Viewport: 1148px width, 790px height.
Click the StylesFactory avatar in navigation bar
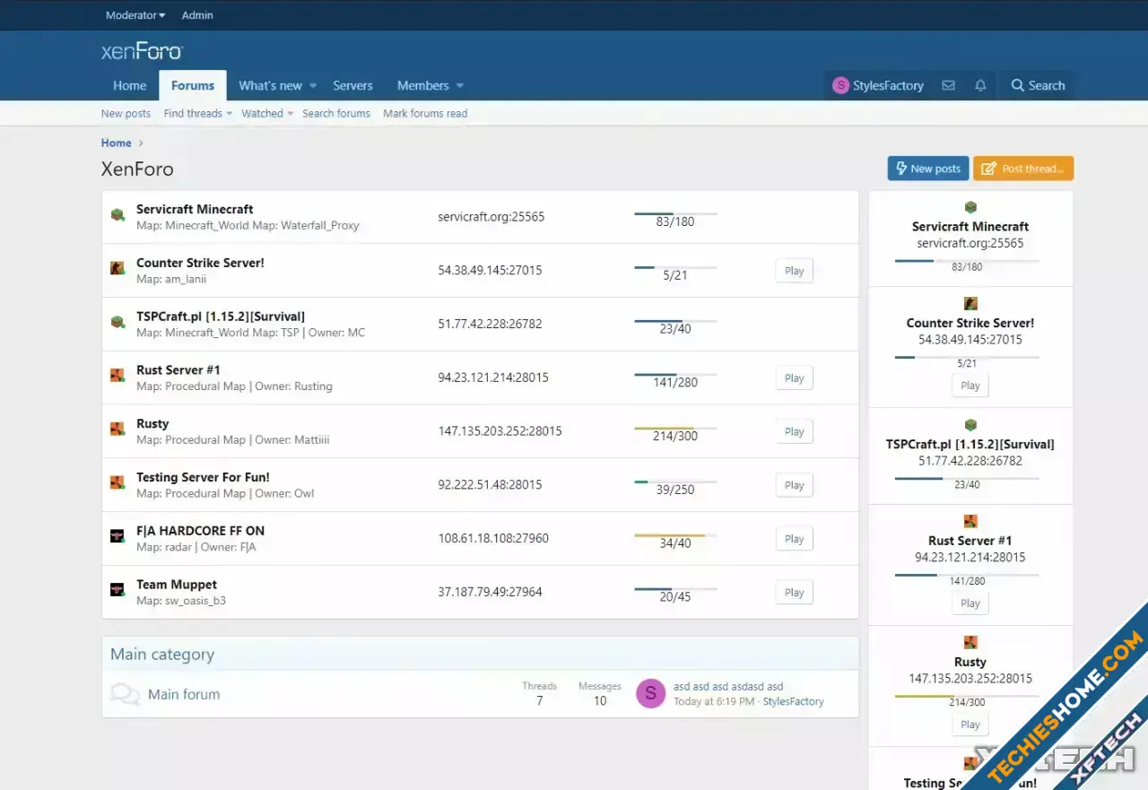[x=840, y=85]
